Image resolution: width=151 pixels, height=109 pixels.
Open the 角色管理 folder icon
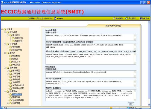click(10, 77)
